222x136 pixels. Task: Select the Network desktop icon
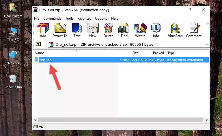point(13,58)
